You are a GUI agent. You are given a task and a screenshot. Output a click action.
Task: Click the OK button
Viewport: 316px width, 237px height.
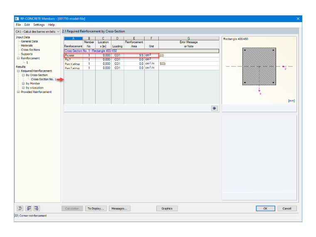point(265,208)
